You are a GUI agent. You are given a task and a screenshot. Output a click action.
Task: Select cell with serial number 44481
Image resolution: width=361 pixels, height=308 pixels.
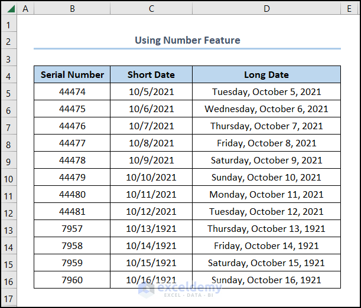[72, 211]
